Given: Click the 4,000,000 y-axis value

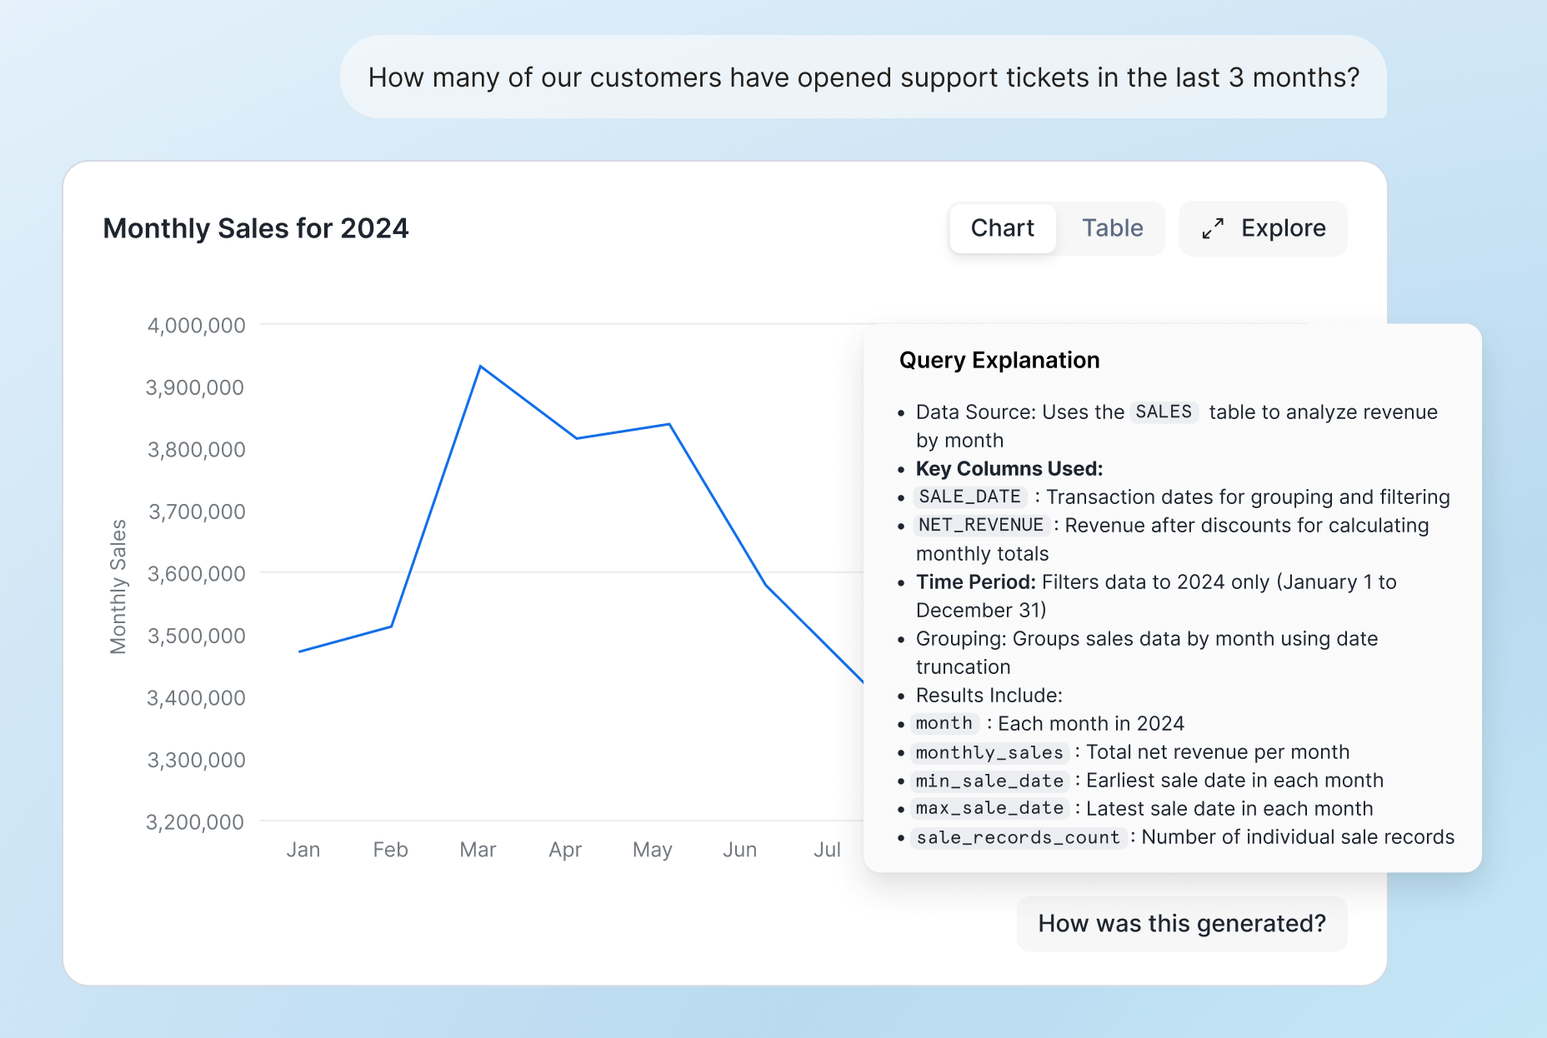Looking at the screenshot, I should pyautogui.click(x=197, y=326).
